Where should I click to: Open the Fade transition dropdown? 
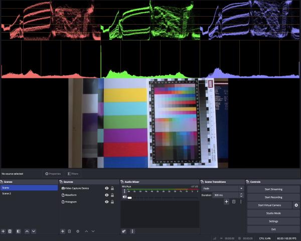(x=223, y=189)
